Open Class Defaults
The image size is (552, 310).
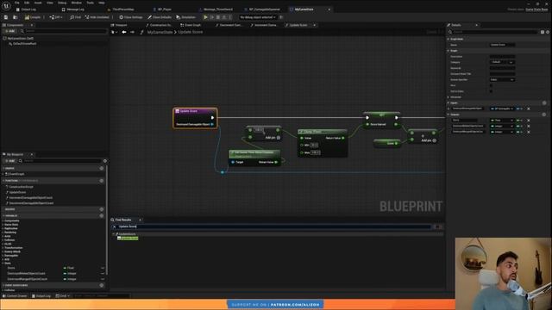160,17
